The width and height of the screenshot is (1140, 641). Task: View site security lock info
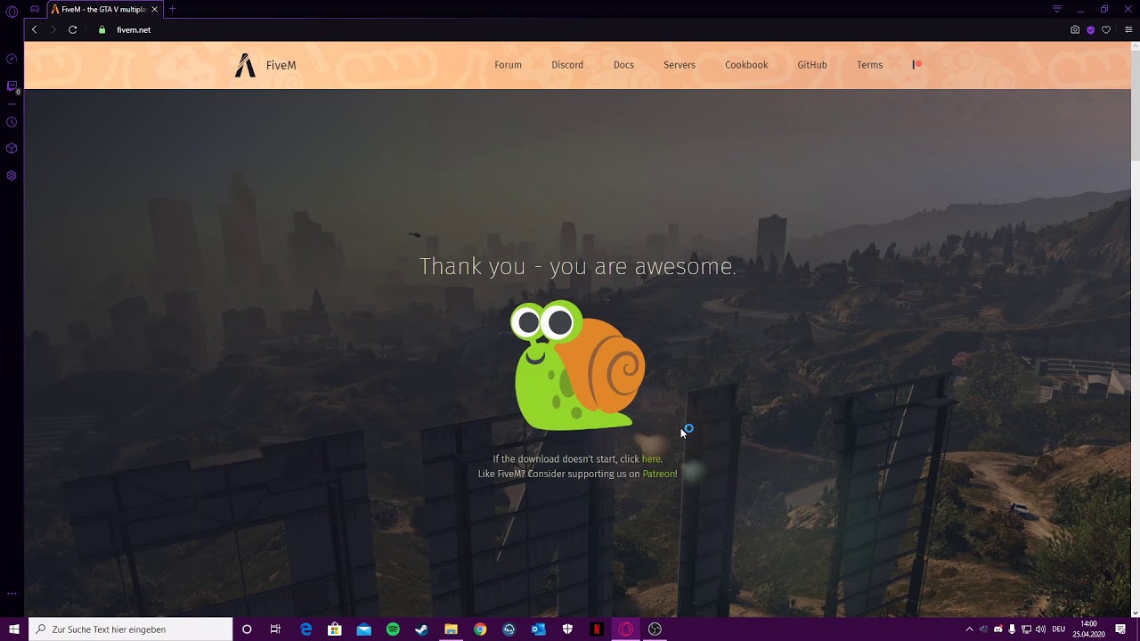pos(102,29)
